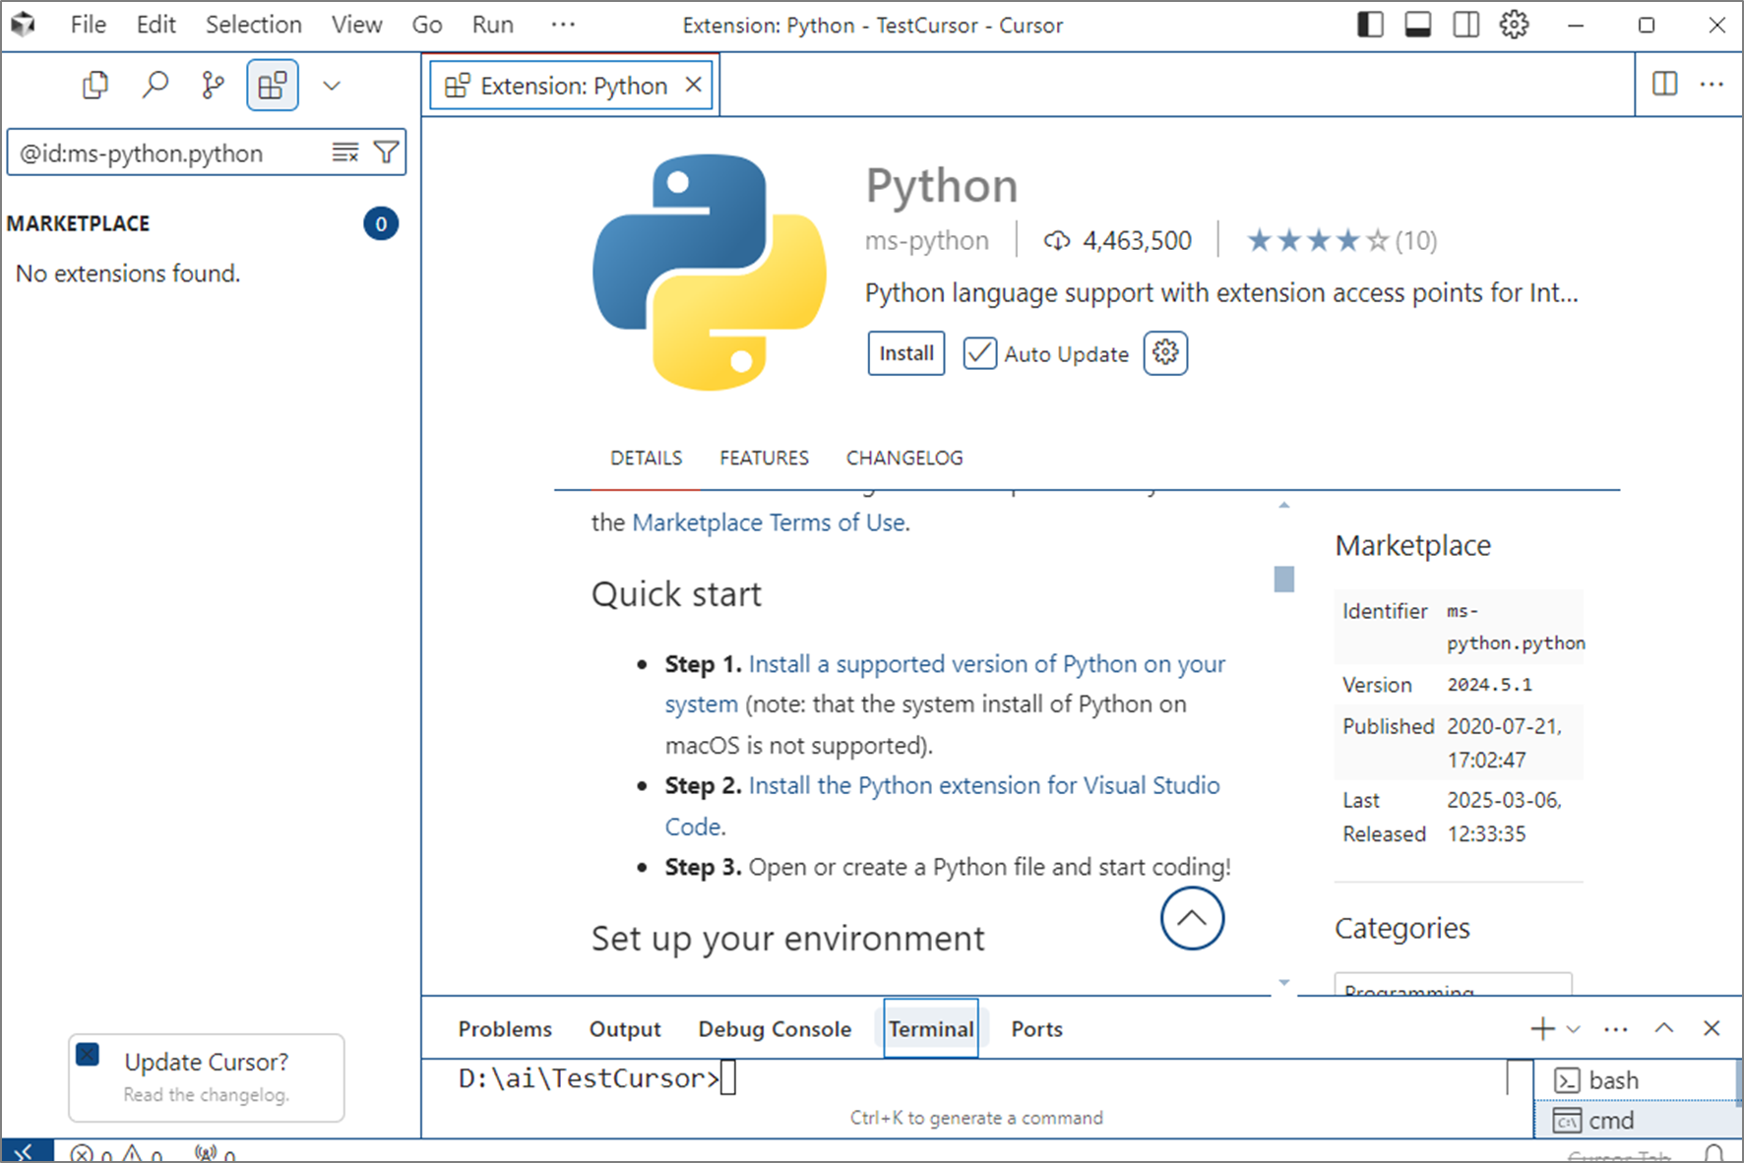Screen dimensions: 1744x1163
Task: Click the ms-python publisher name
Action: click(x=926, y=241)
